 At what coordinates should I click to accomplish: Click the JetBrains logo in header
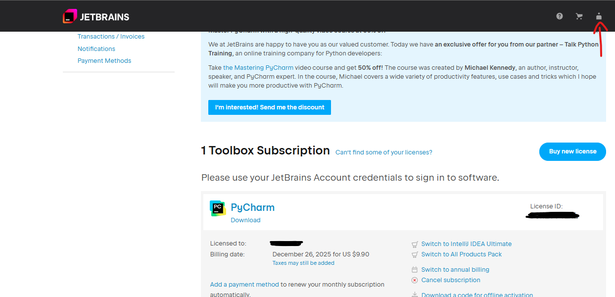(96, 16)
